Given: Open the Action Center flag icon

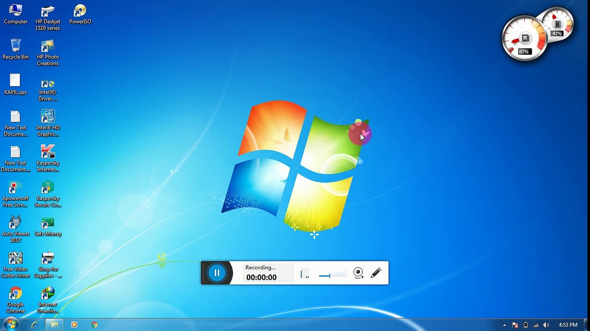Looking at the screenshot, I should pos(515,325).
